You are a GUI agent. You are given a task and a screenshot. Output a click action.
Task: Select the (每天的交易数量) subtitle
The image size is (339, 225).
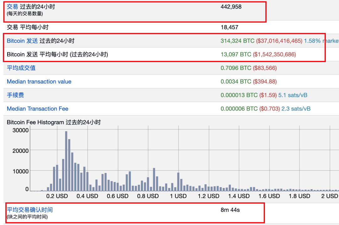(x=25, y=13)
